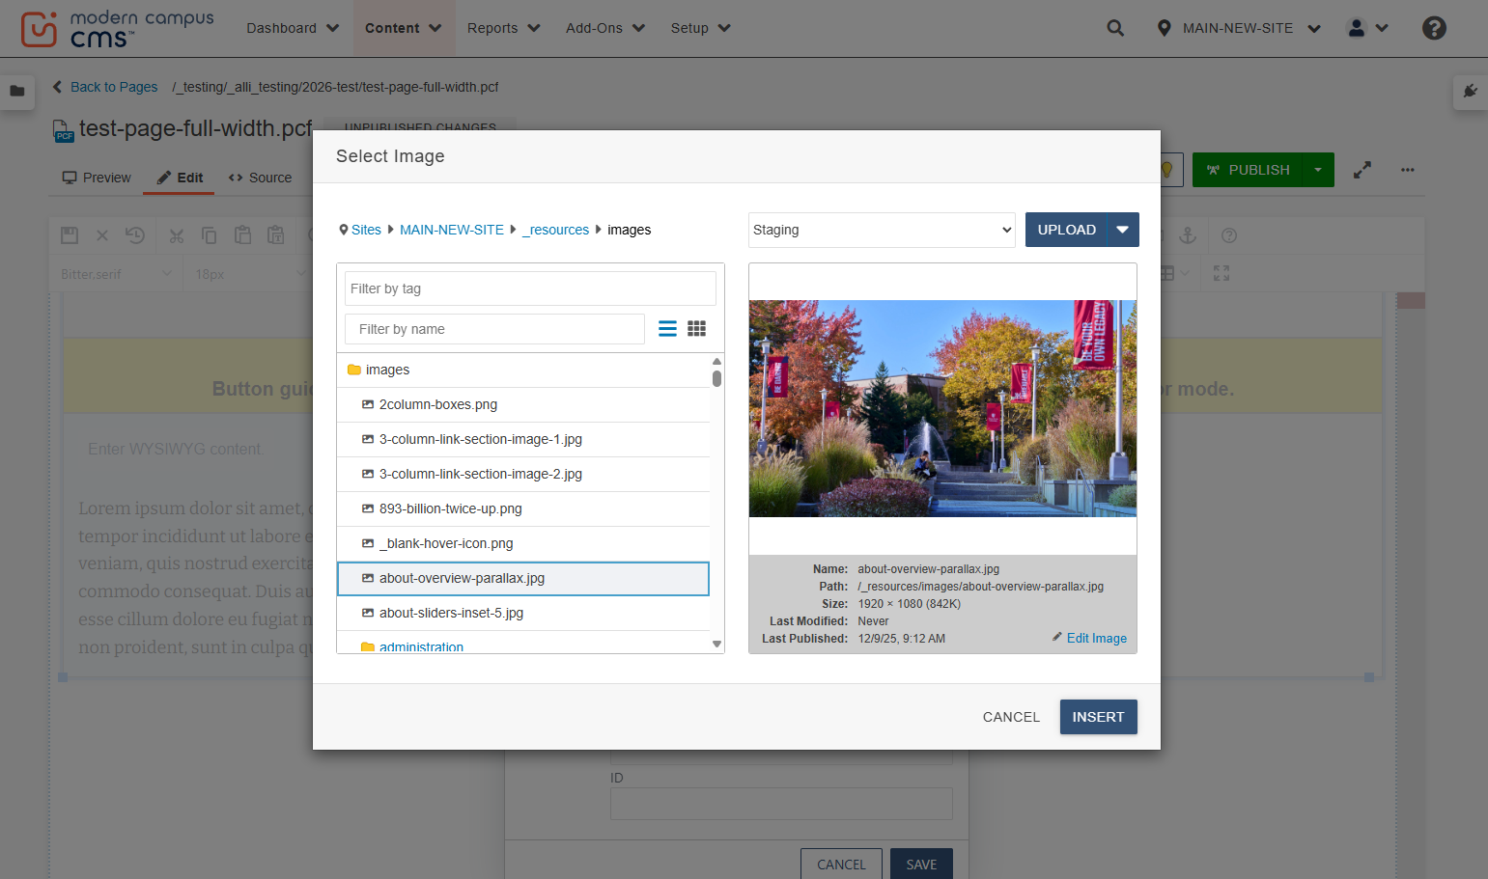Click the Filter by name field
The width and height of the screenshot is (1488, 879).
point(494,329)
